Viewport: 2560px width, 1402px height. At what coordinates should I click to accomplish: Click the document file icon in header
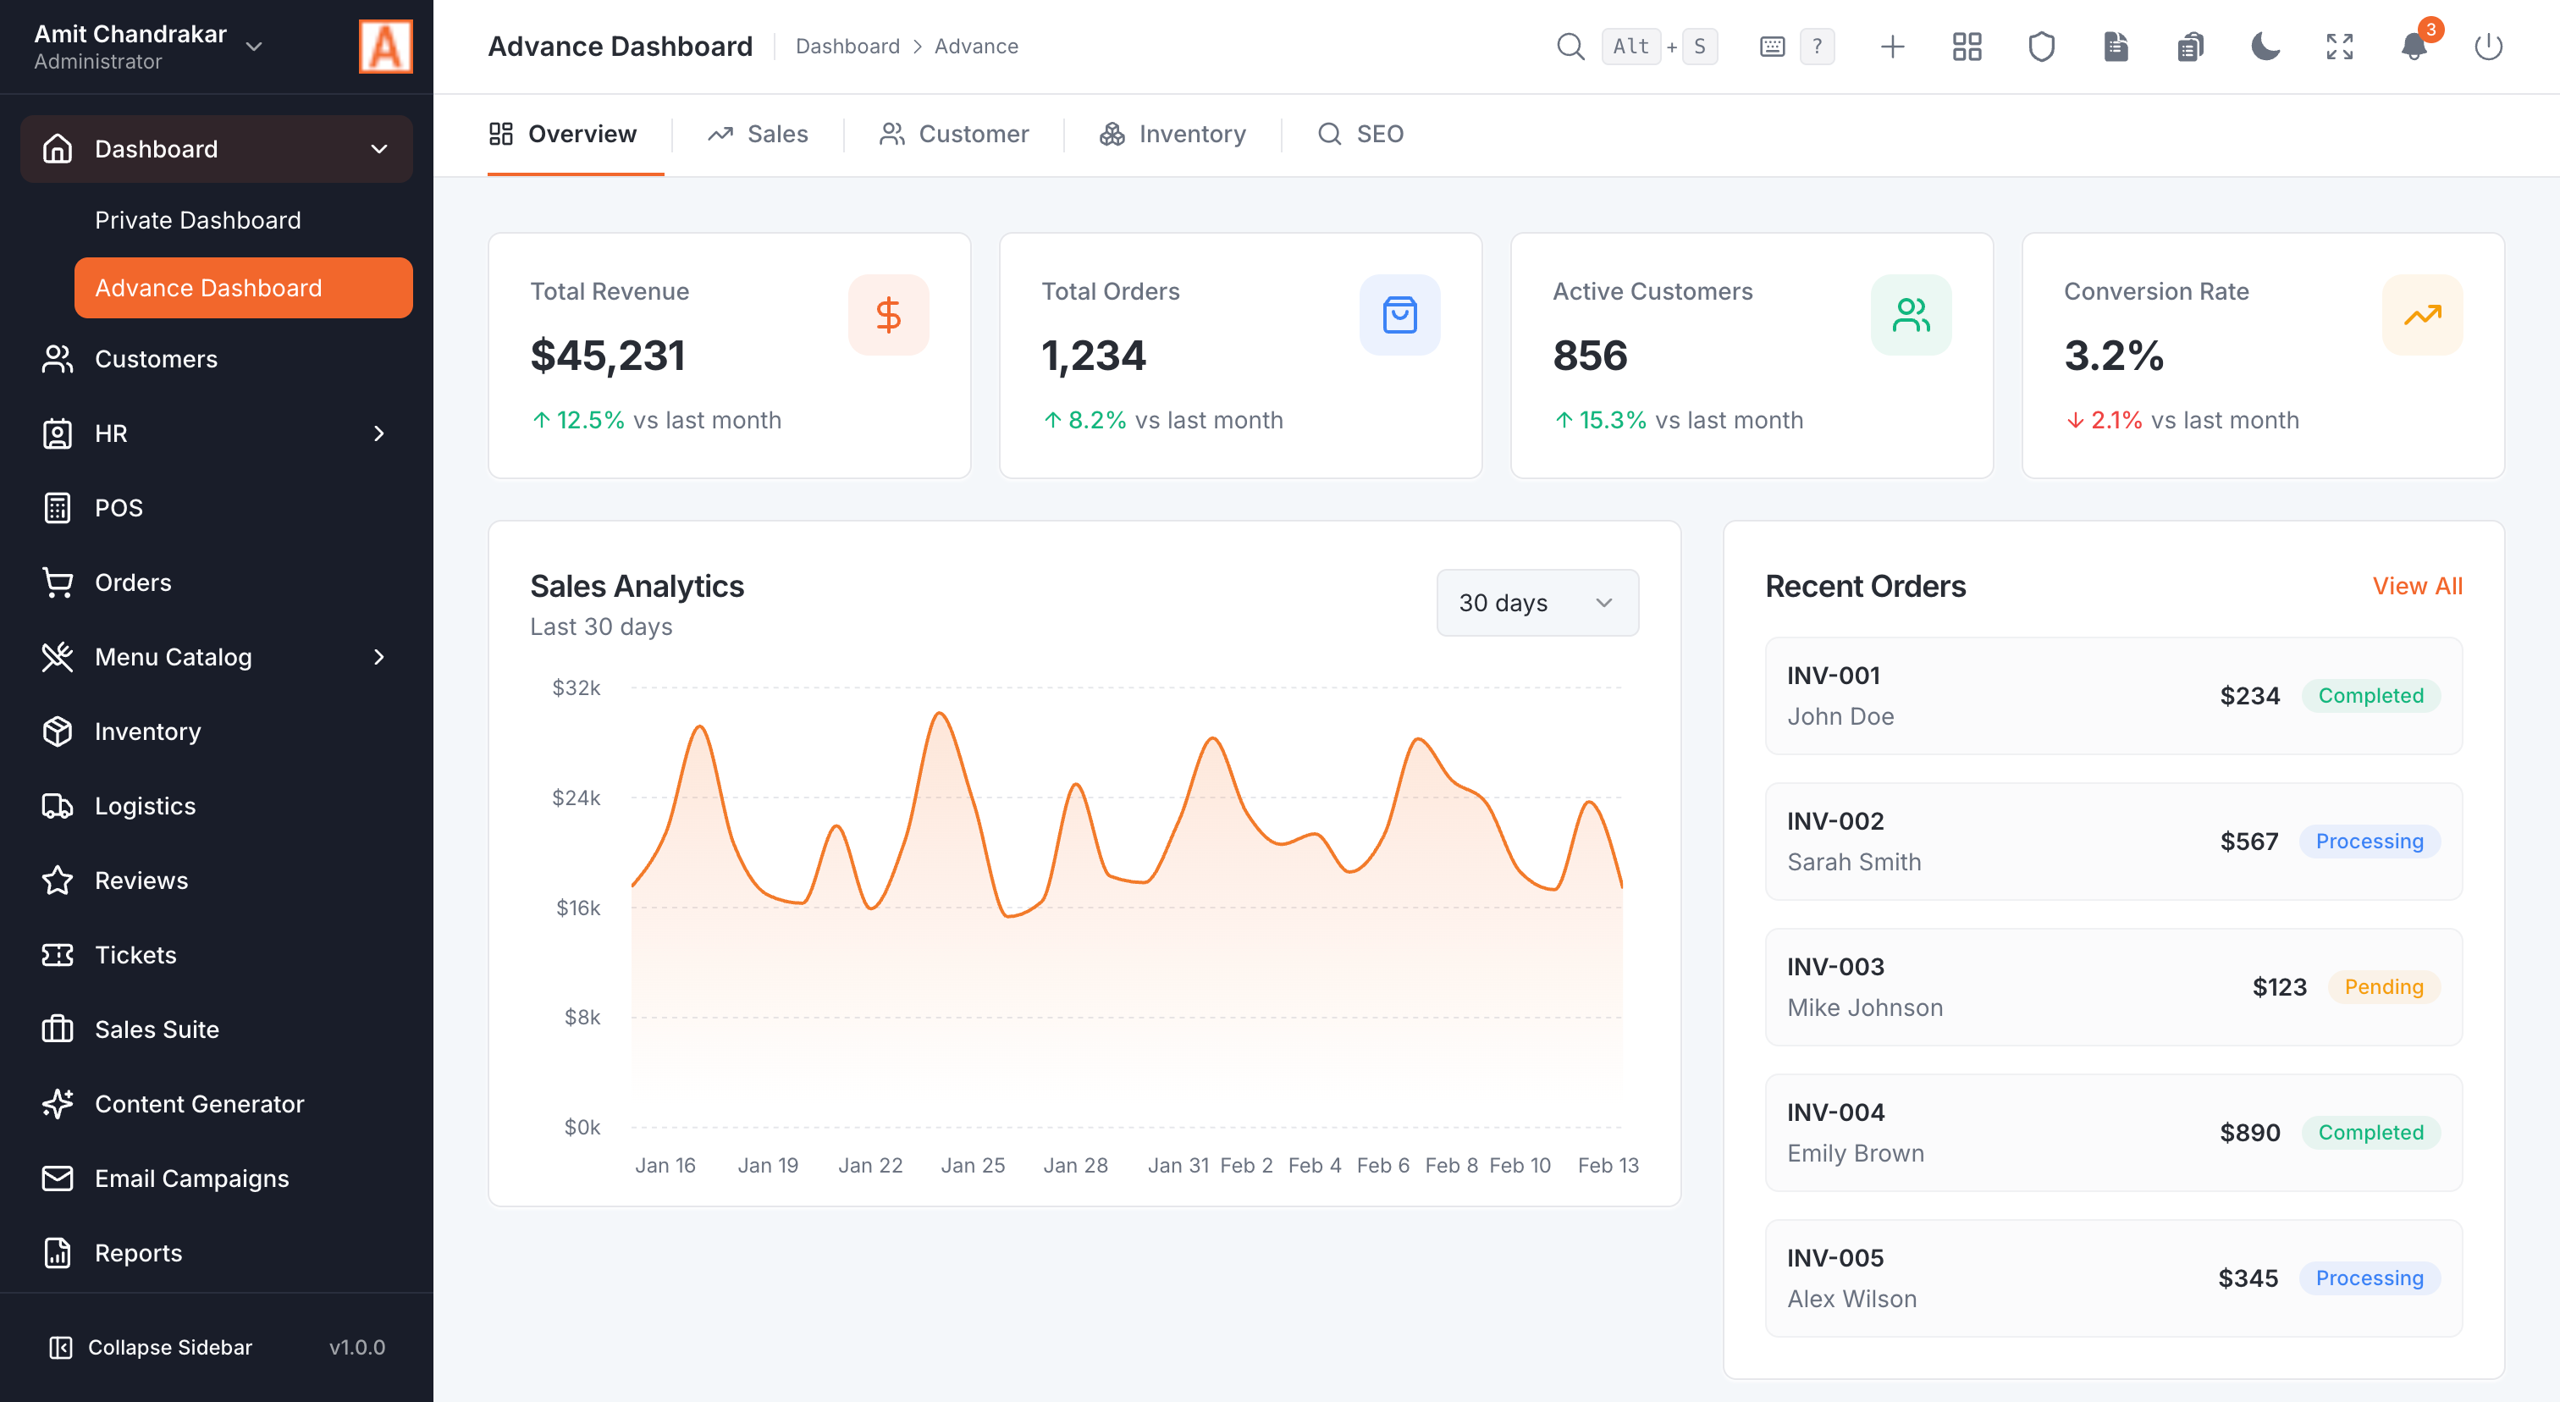[2116, 47]
